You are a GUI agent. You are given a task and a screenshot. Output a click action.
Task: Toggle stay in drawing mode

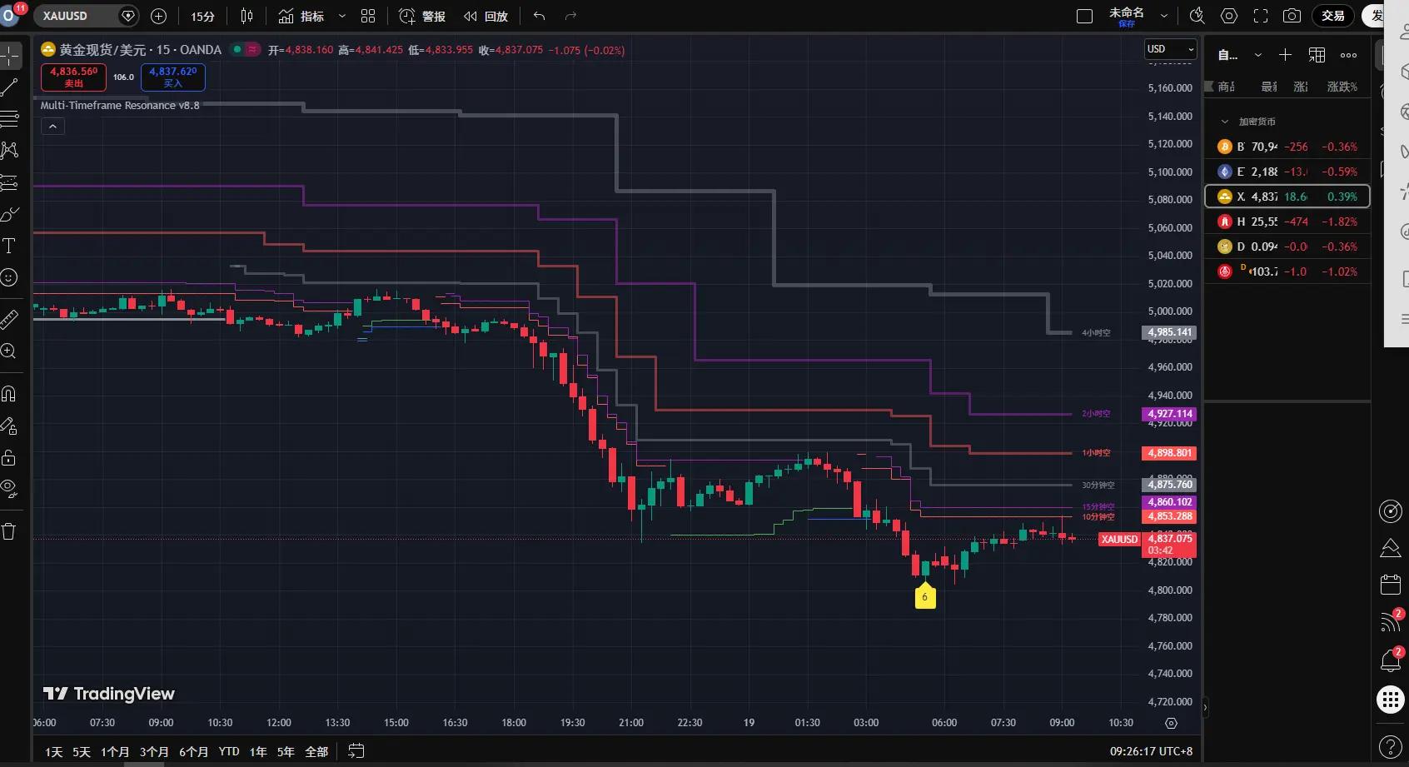tap(10, 426)
